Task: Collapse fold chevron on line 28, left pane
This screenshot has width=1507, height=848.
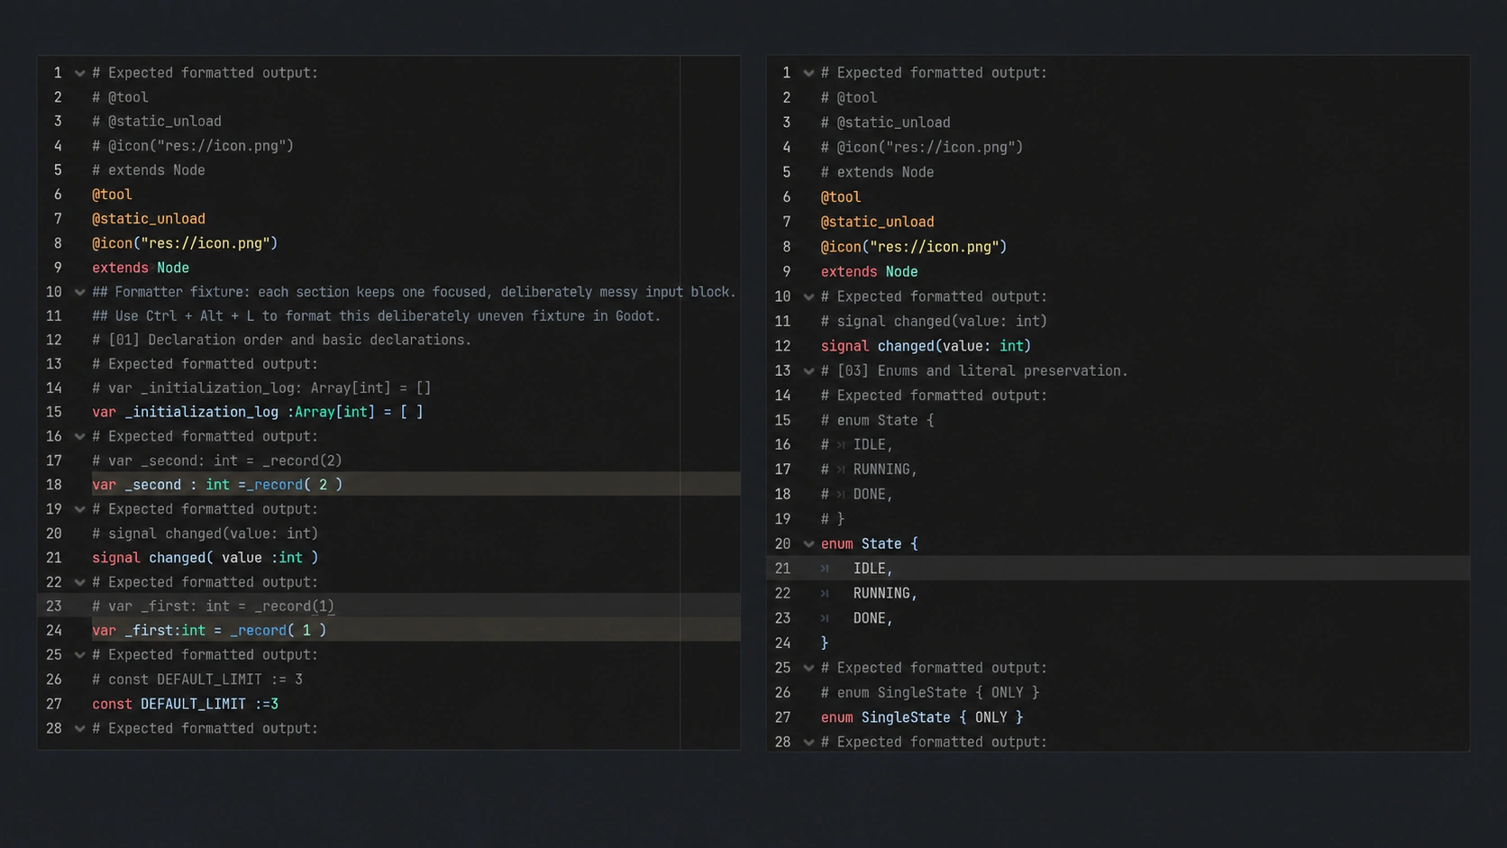Action: click(x=79, y=728)
